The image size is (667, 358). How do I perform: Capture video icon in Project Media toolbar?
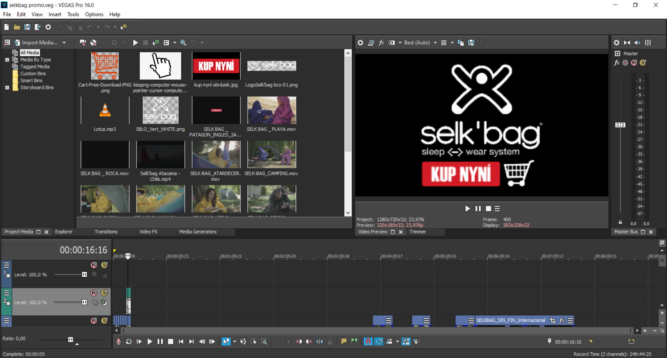pos(83,43)
